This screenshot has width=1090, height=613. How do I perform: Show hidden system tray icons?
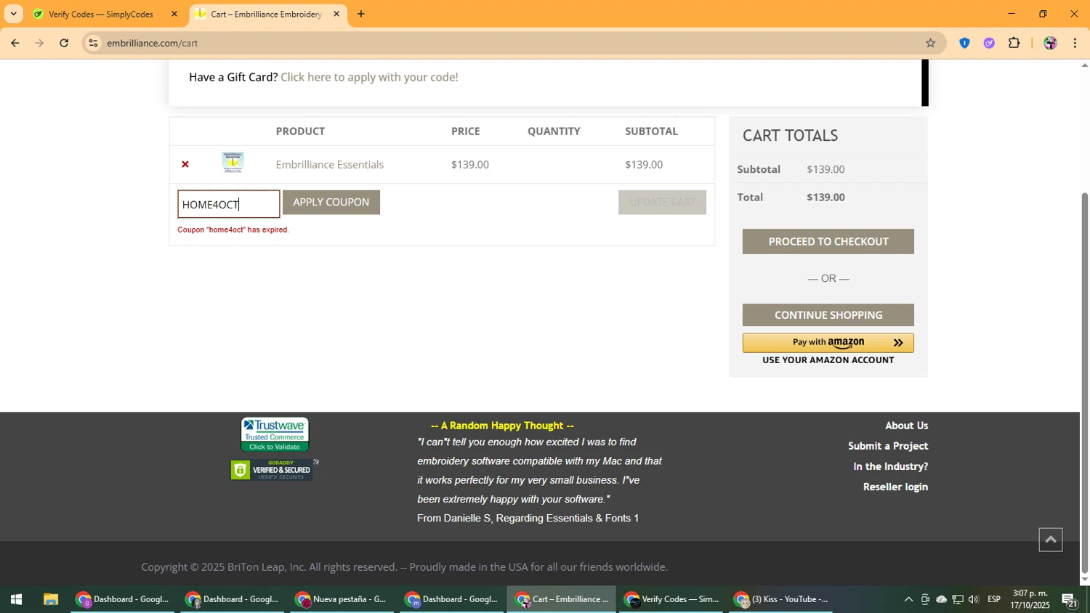point(908,599)
